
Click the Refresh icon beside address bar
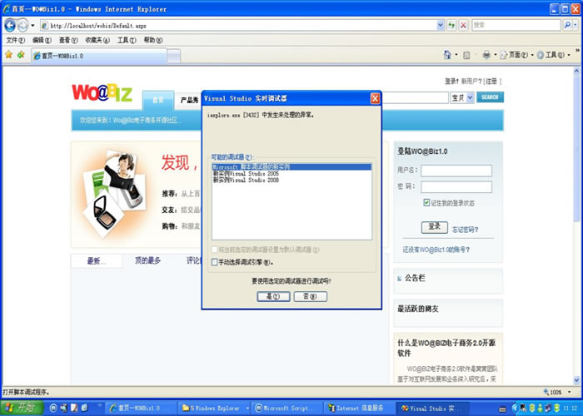coord(451,25)
